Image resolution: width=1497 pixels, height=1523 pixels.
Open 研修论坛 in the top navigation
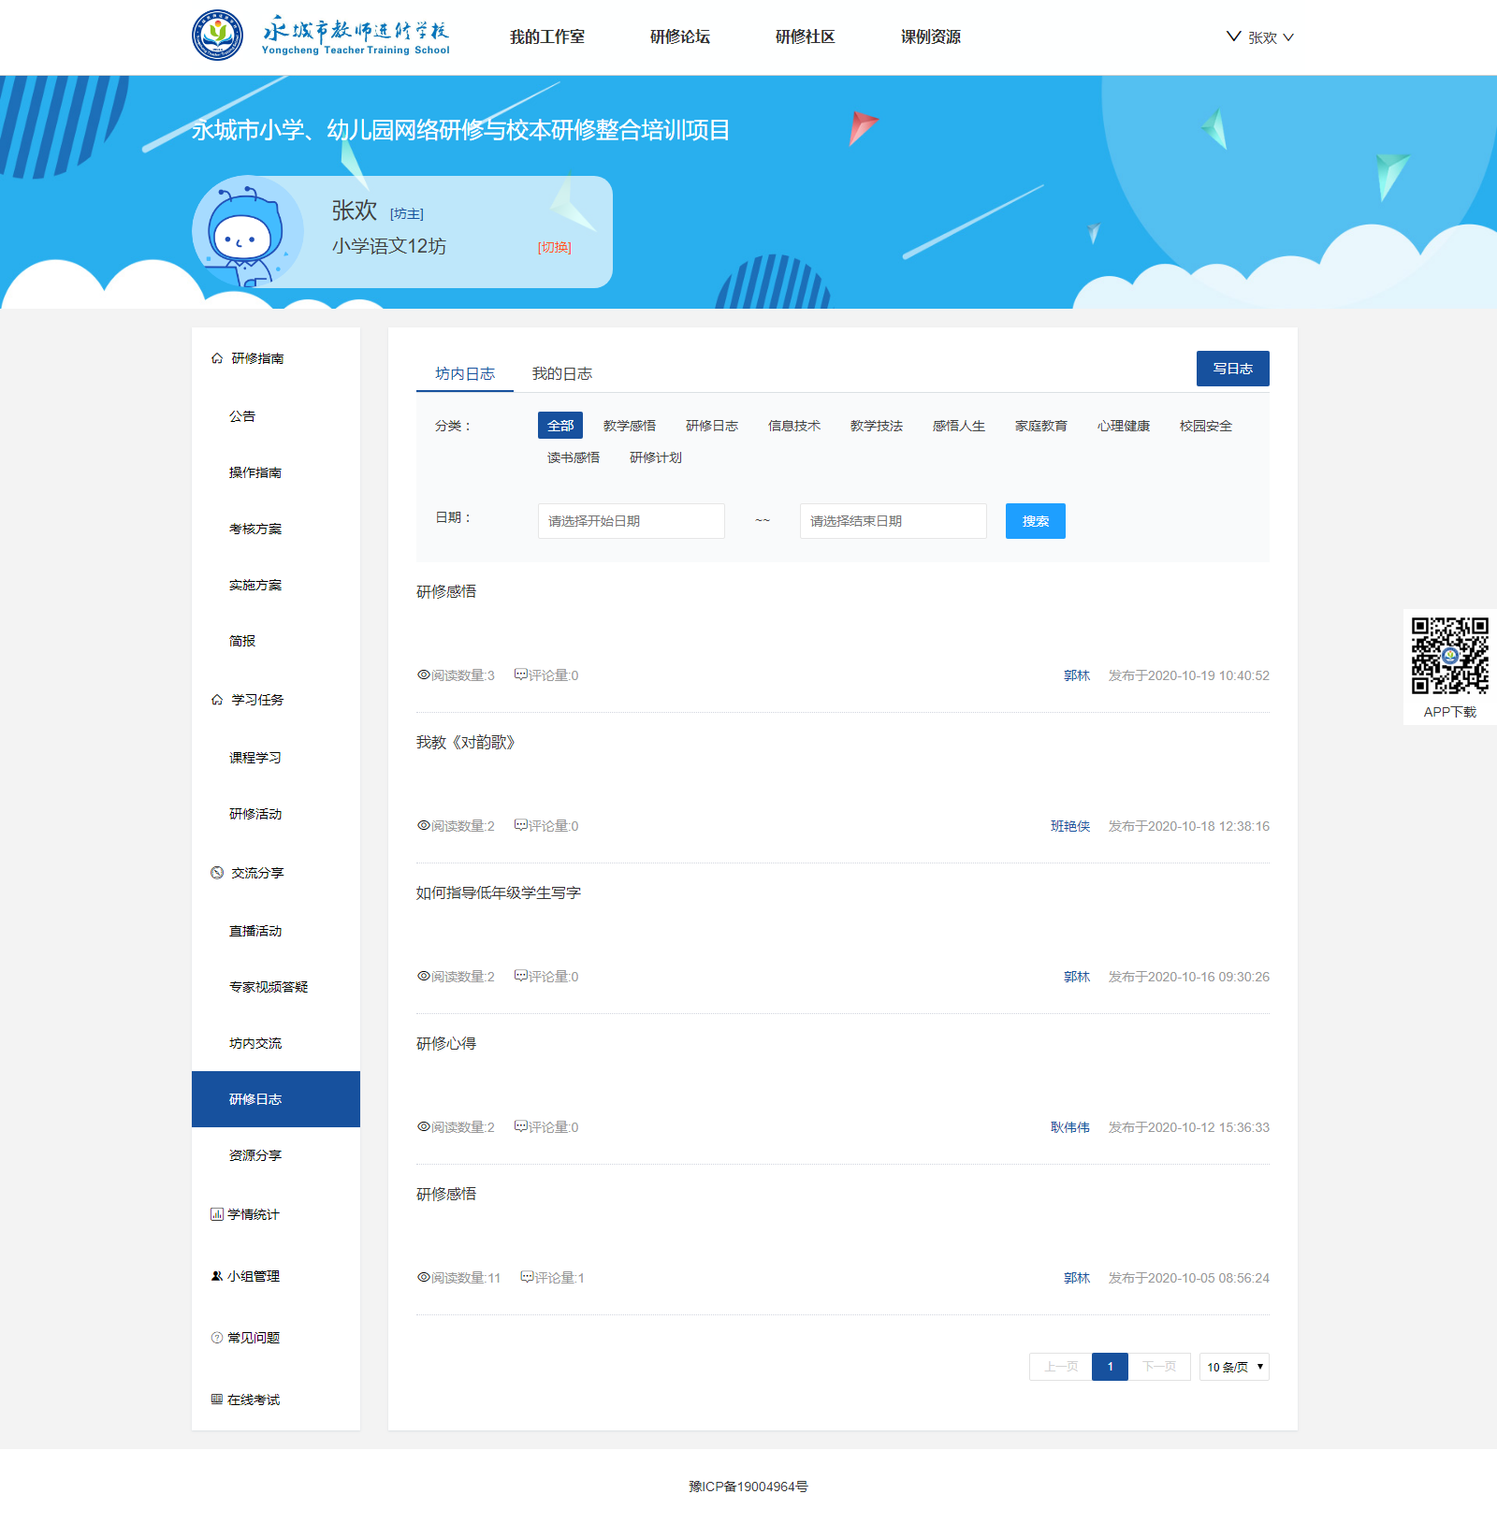[679, 36]
